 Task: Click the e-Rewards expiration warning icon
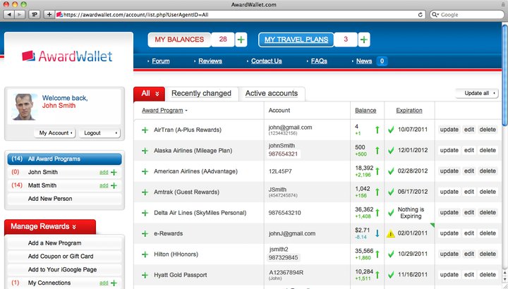click(391, 234)
